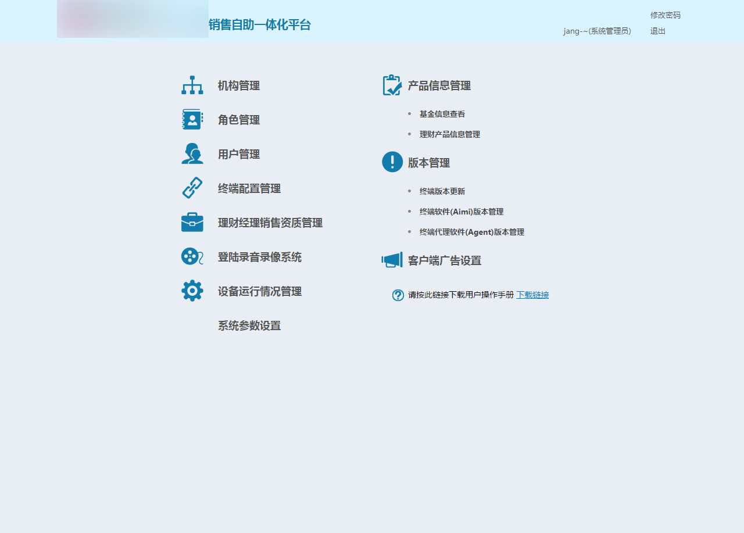Select 终端软件(Aimi)版本管理 item

point(462,212)
